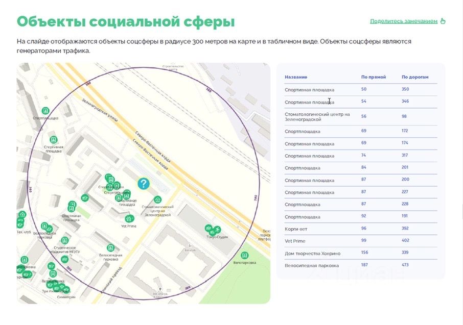Click the straight distance value '50'
The image size is (463, 325).
364,89
